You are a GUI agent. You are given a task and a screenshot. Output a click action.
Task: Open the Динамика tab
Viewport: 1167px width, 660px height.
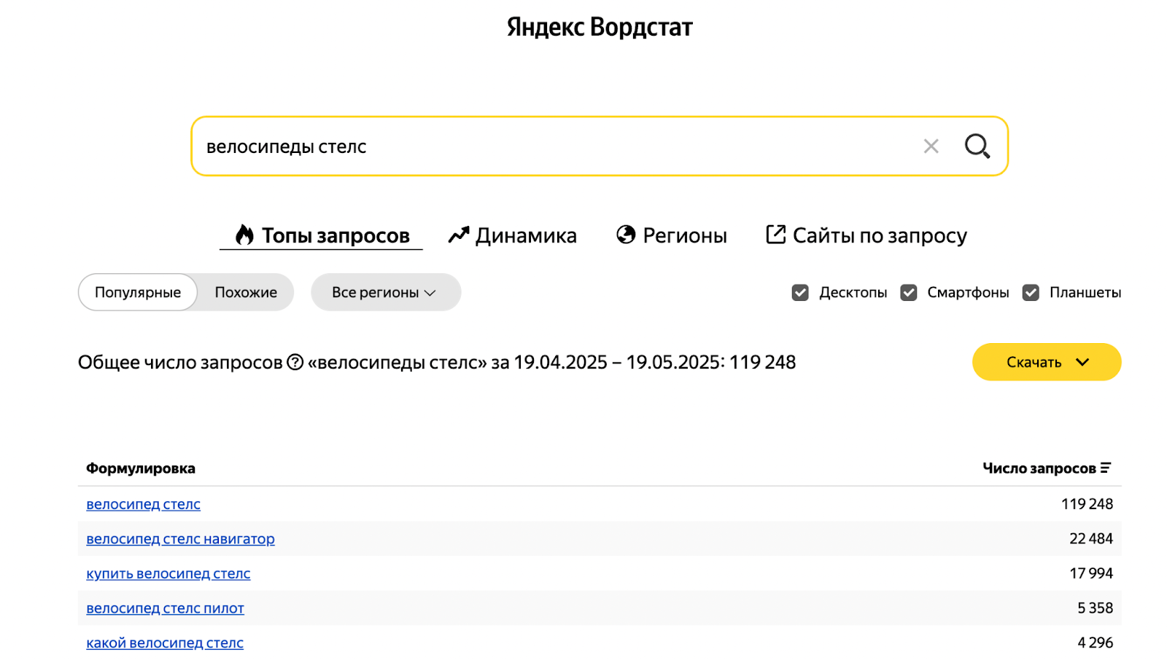[525, 235]
